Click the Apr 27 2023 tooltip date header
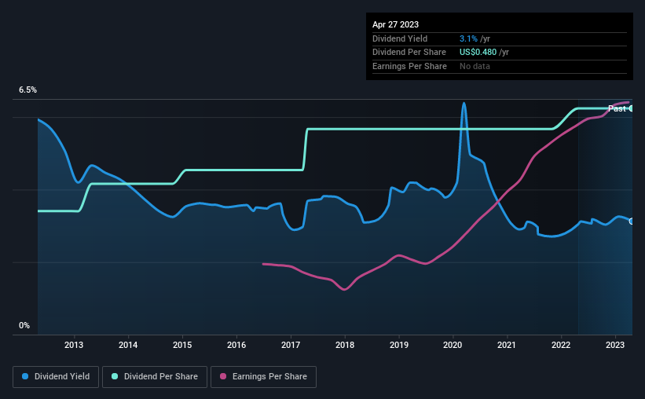 (x=395, y=24)
